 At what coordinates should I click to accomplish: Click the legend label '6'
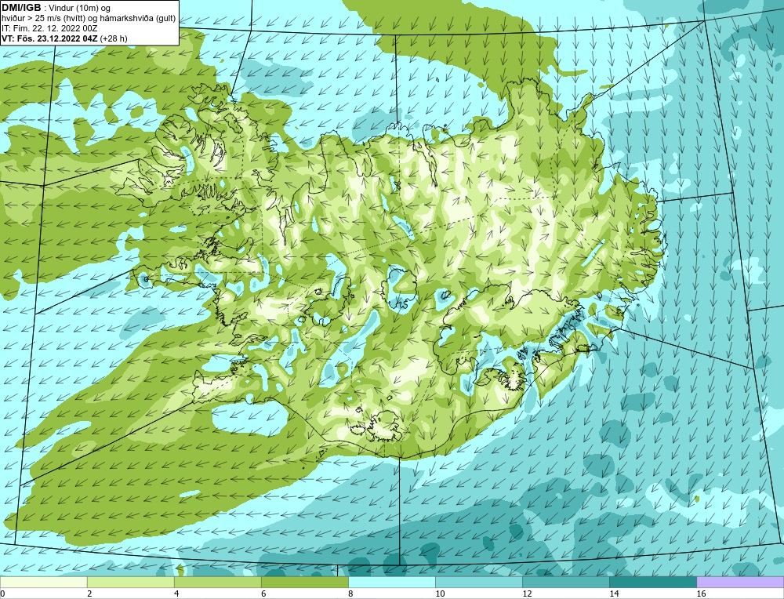263,594
